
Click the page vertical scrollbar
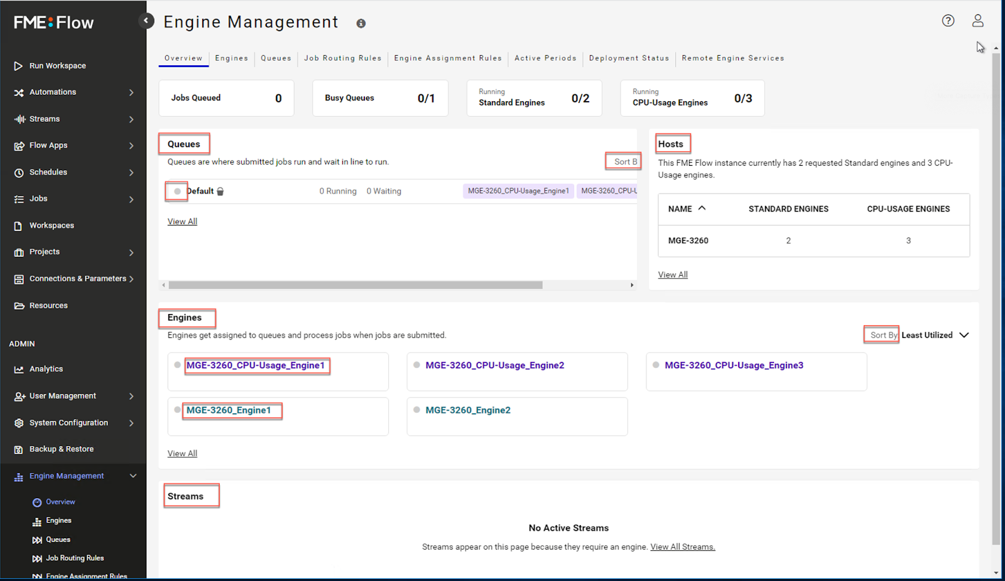click(996, 298)
